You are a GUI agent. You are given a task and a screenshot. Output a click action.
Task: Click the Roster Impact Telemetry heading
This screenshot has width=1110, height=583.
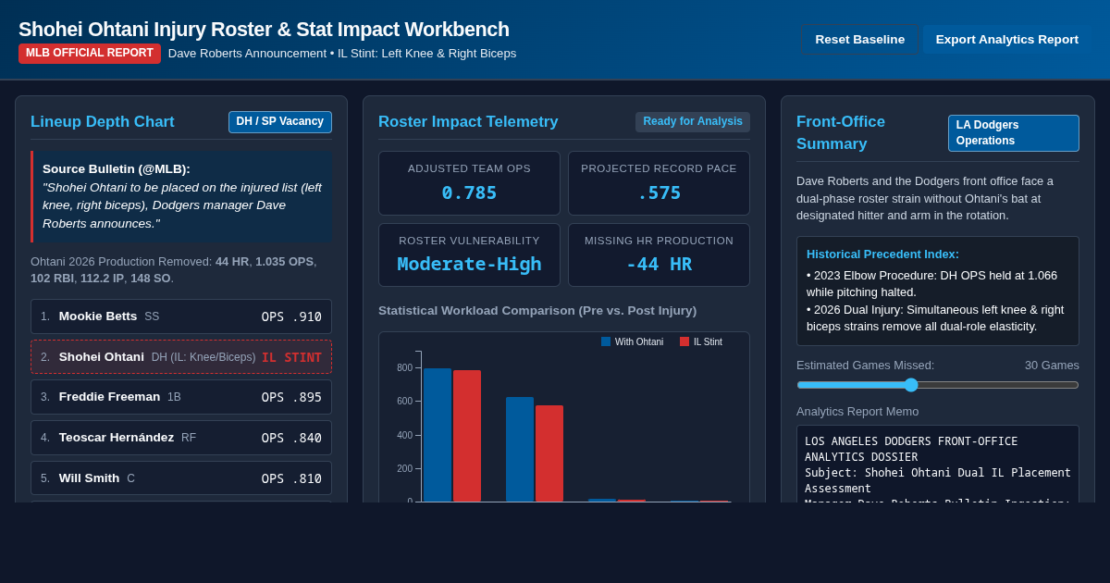coord(468,122)
